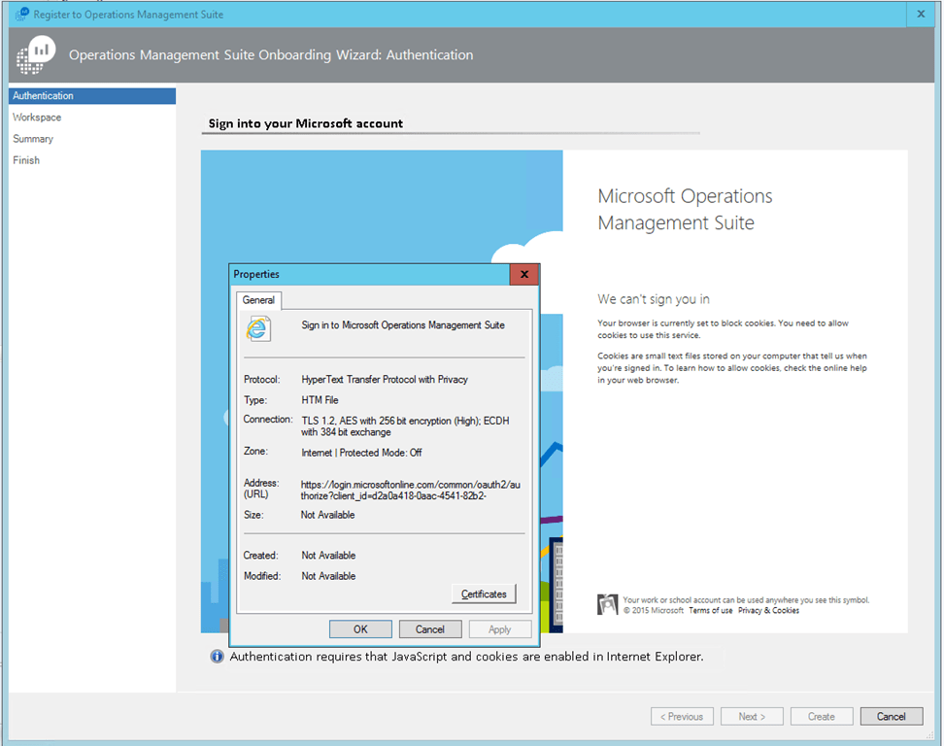Click the 'Internet | Protected Mode: Off' value
The height and width of the screenshot is (746, 944).
(361, 453)
